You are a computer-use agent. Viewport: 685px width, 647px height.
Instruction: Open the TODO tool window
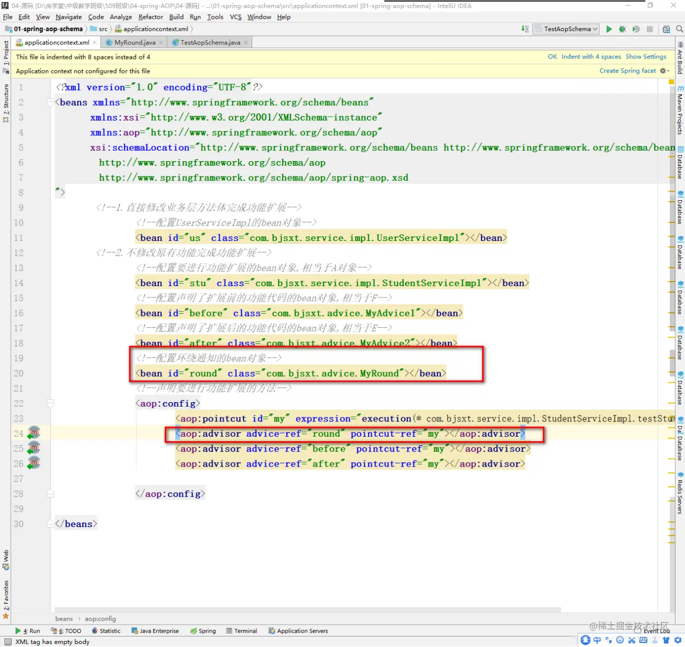66,631
